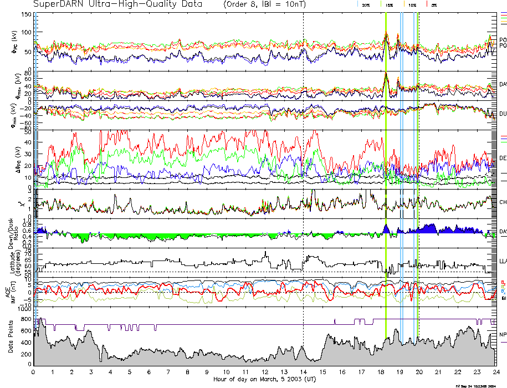Click hour label "15" on the bottom time axis
507x388 pixels.
coord(322,372)
